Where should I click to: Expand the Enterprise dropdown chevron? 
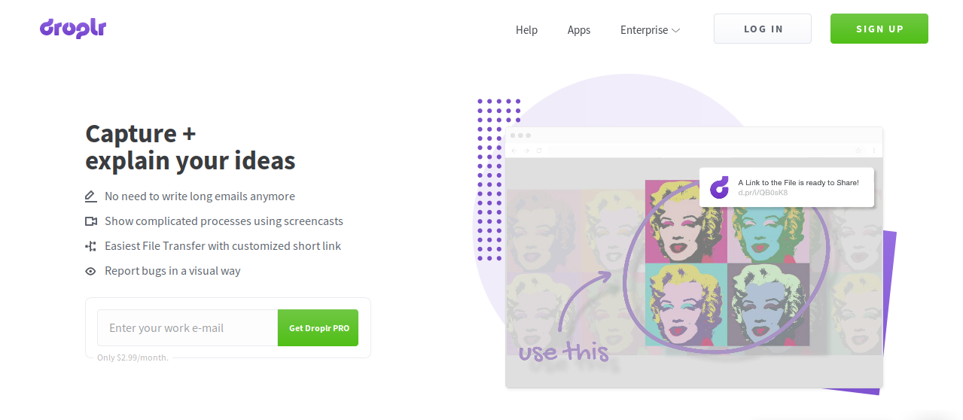[x=676, y=30]
